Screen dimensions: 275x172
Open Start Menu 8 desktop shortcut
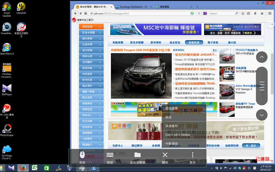7,49
